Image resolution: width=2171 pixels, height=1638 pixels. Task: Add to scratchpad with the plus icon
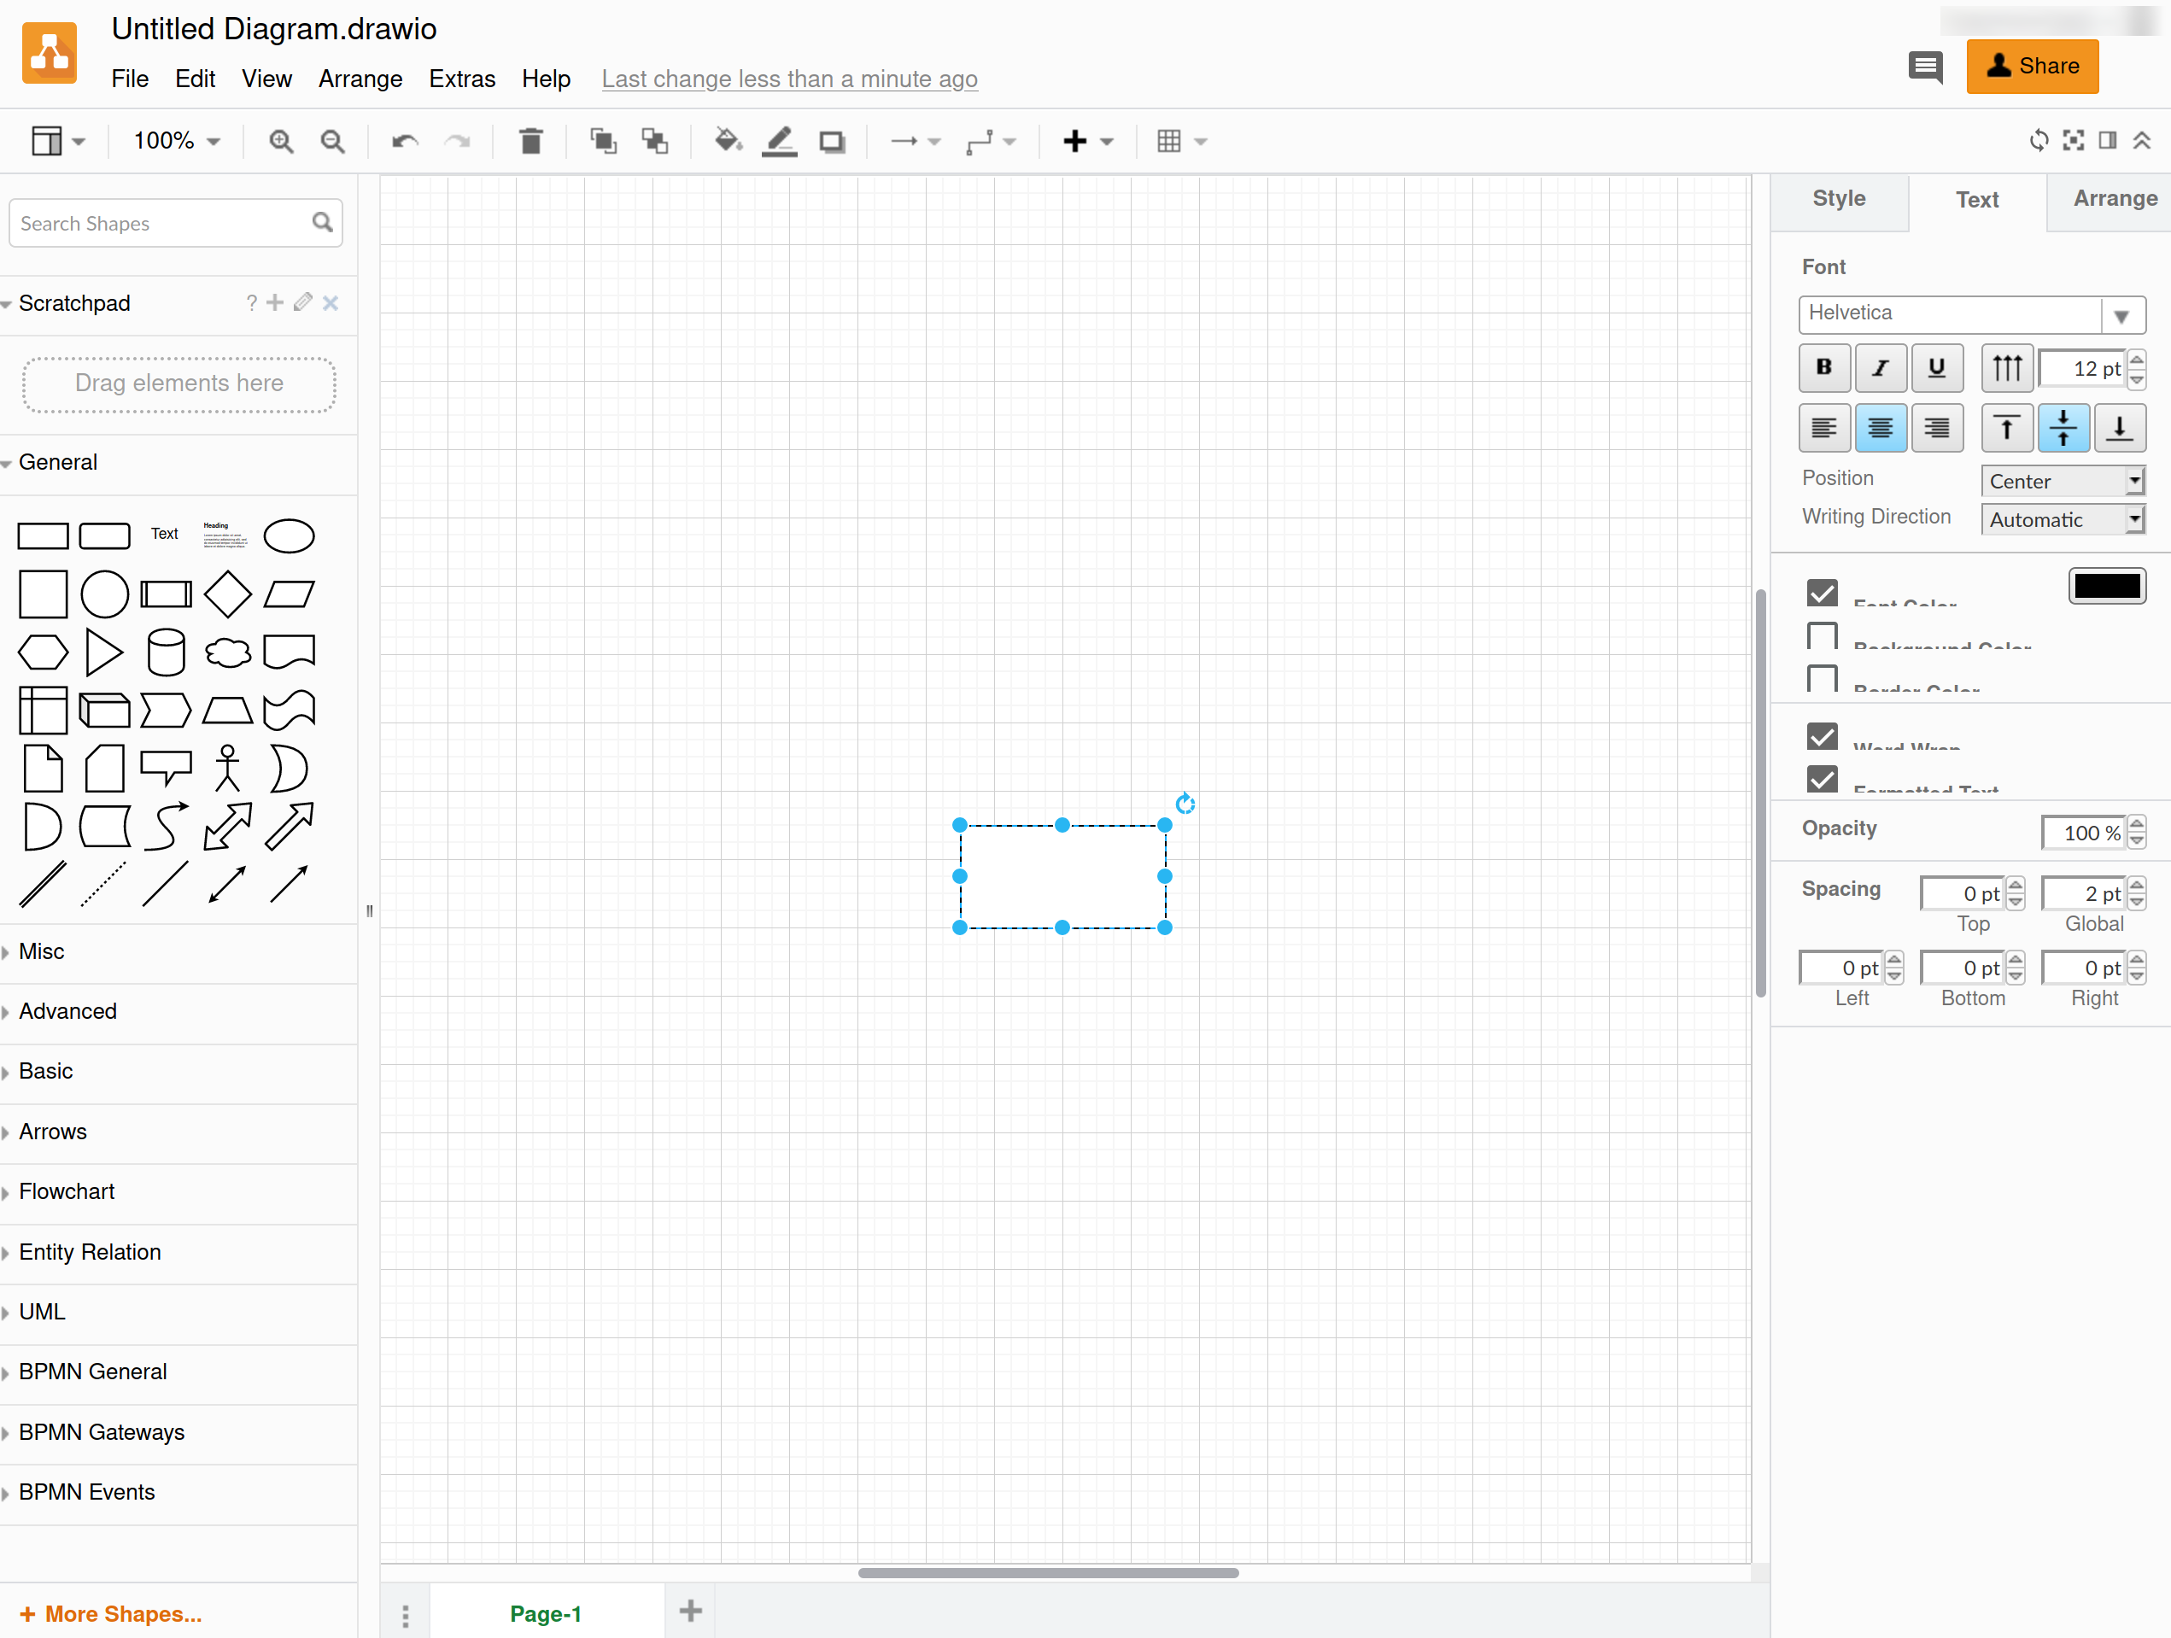(275, 302)
